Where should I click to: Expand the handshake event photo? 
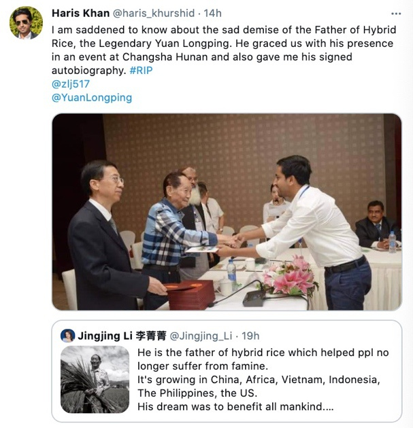(x=227, y=211)
